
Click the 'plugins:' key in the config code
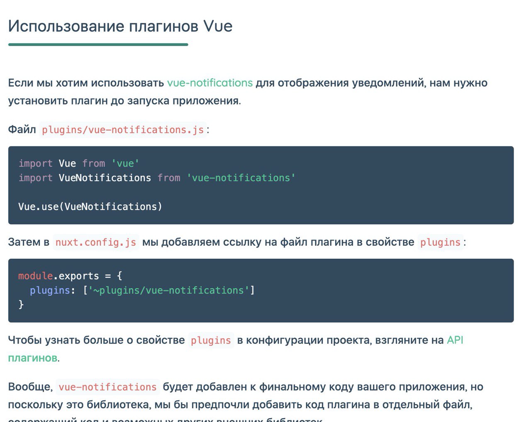[x=52, y=290]
